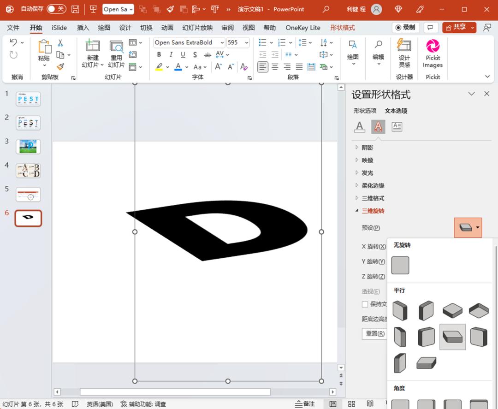The image size is (498, 409).
Task: Click the 重置 reset button
Action: pyautogui.click(x=374, y=333)
